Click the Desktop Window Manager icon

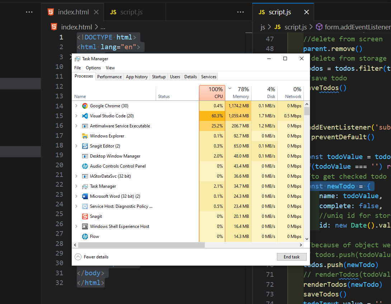point(85,156)
